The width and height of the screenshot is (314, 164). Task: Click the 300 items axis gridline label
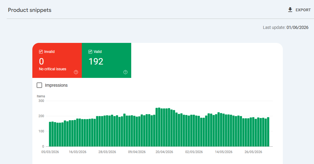click(x=41, y=101)
